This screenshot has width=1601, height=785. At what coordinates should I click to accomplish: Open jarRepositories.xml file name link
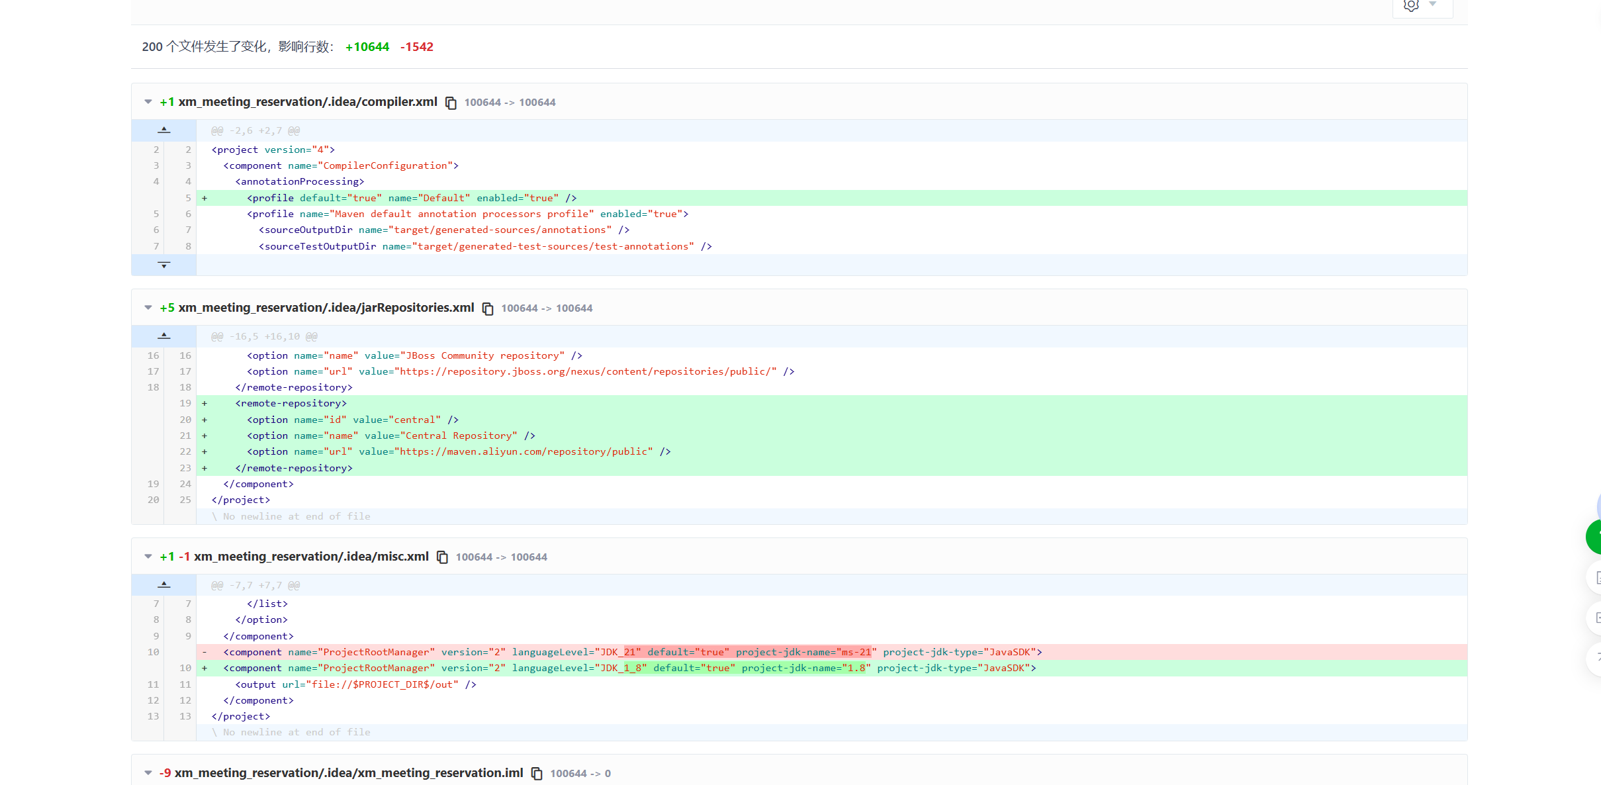[x=326, y=308]
